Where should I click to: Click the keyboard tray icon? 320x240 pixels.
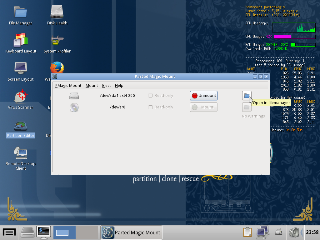pos(278,232)
